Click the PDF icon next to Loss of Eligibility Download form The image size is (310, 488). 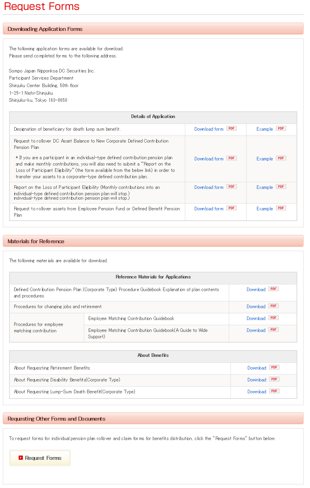click(231, 187)
